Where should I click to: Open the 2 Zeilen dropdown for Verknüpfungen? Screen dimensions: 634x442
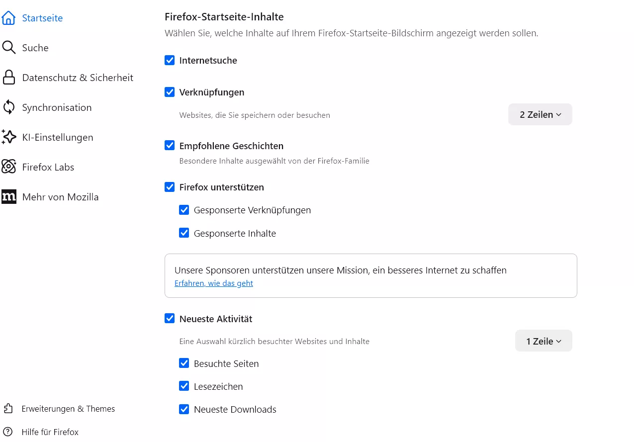click(540, 115)
